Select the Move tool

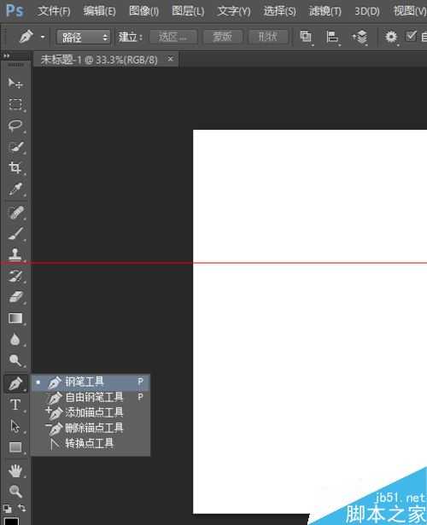pyautogui.click(x=15, y=83)
